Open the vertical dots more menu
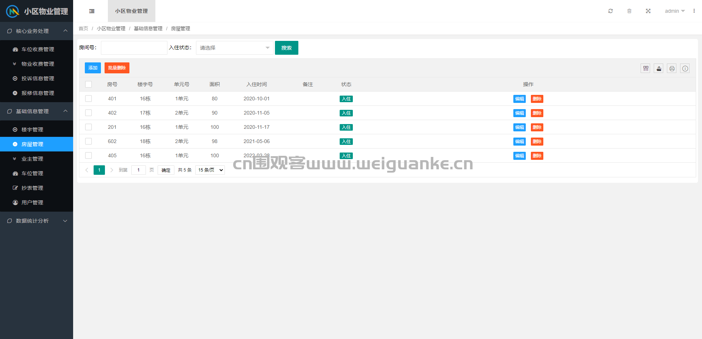The width and height of the screenshot is (702, 339). coord(694,11)
